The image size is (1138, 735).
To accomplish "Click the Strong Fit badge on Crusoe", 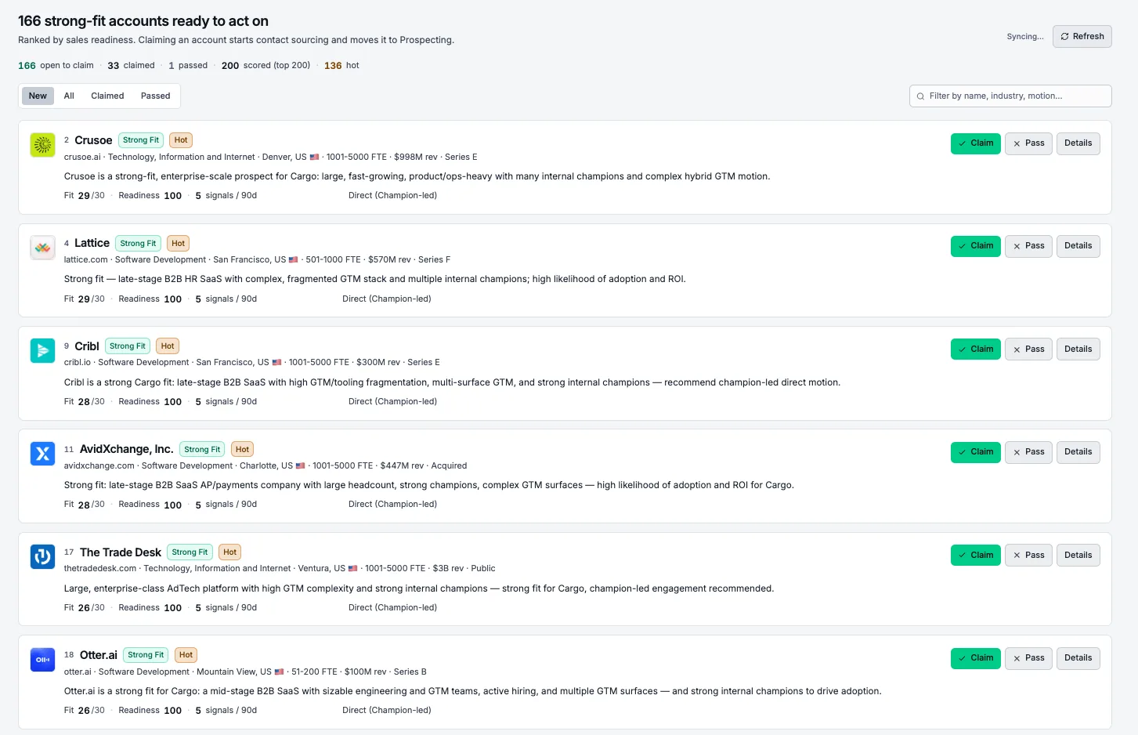I will point(141,140).
